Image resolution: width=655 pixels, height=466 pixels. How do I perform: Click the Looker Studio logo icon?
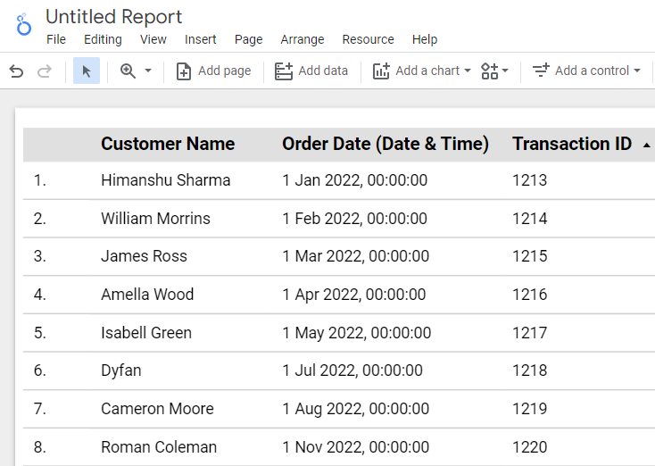point(24,24)
